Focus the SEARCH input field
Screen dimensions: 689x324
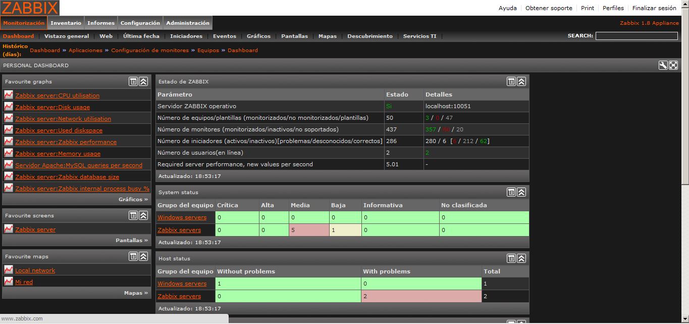[636, 36]
